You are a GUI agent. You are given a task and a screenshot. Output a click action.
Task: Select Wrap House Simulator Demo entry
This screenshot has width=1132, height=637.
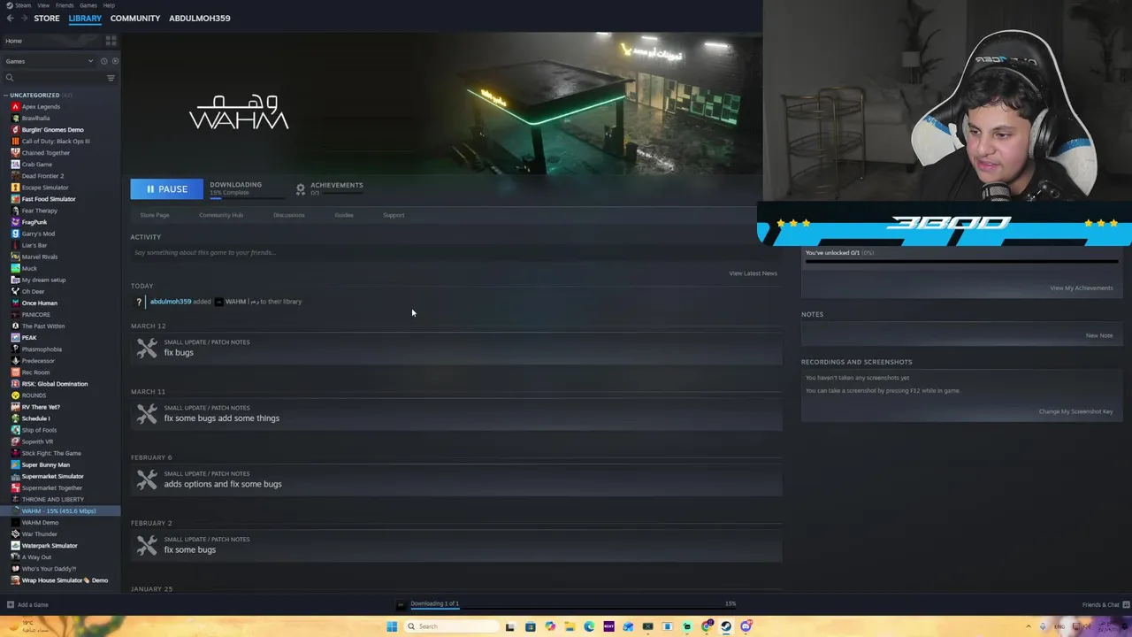(65, 580)
